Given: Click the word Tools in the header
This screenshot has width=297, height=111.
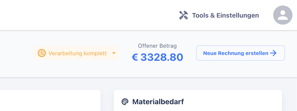Looking at the screenshot, I should [x=200, y=15].
